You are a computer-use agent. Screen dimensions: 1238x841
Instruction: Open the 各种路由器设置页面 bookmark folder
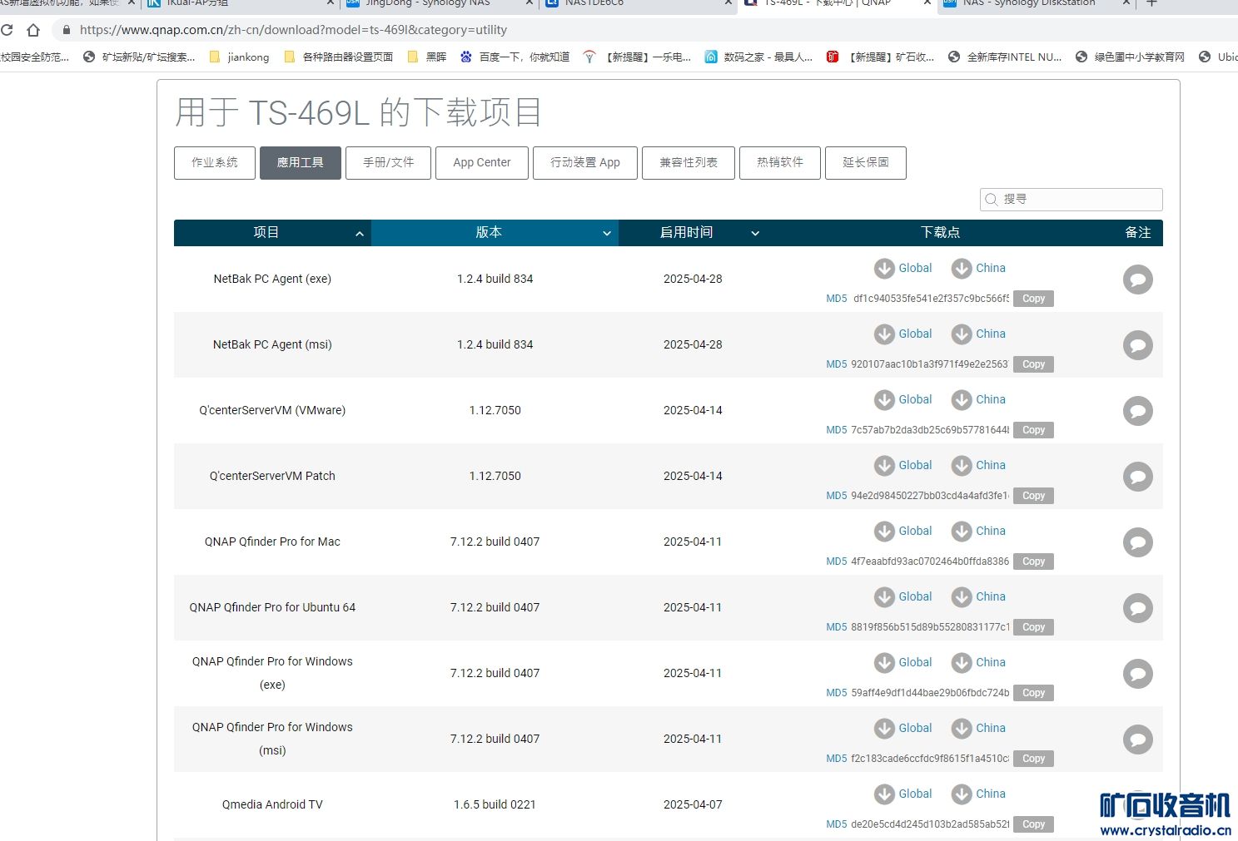339,57
